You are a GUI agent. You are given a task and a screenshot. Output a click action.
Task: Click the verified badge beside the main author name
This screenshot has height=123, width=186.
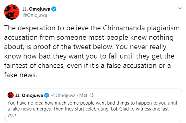coord(54,9)
